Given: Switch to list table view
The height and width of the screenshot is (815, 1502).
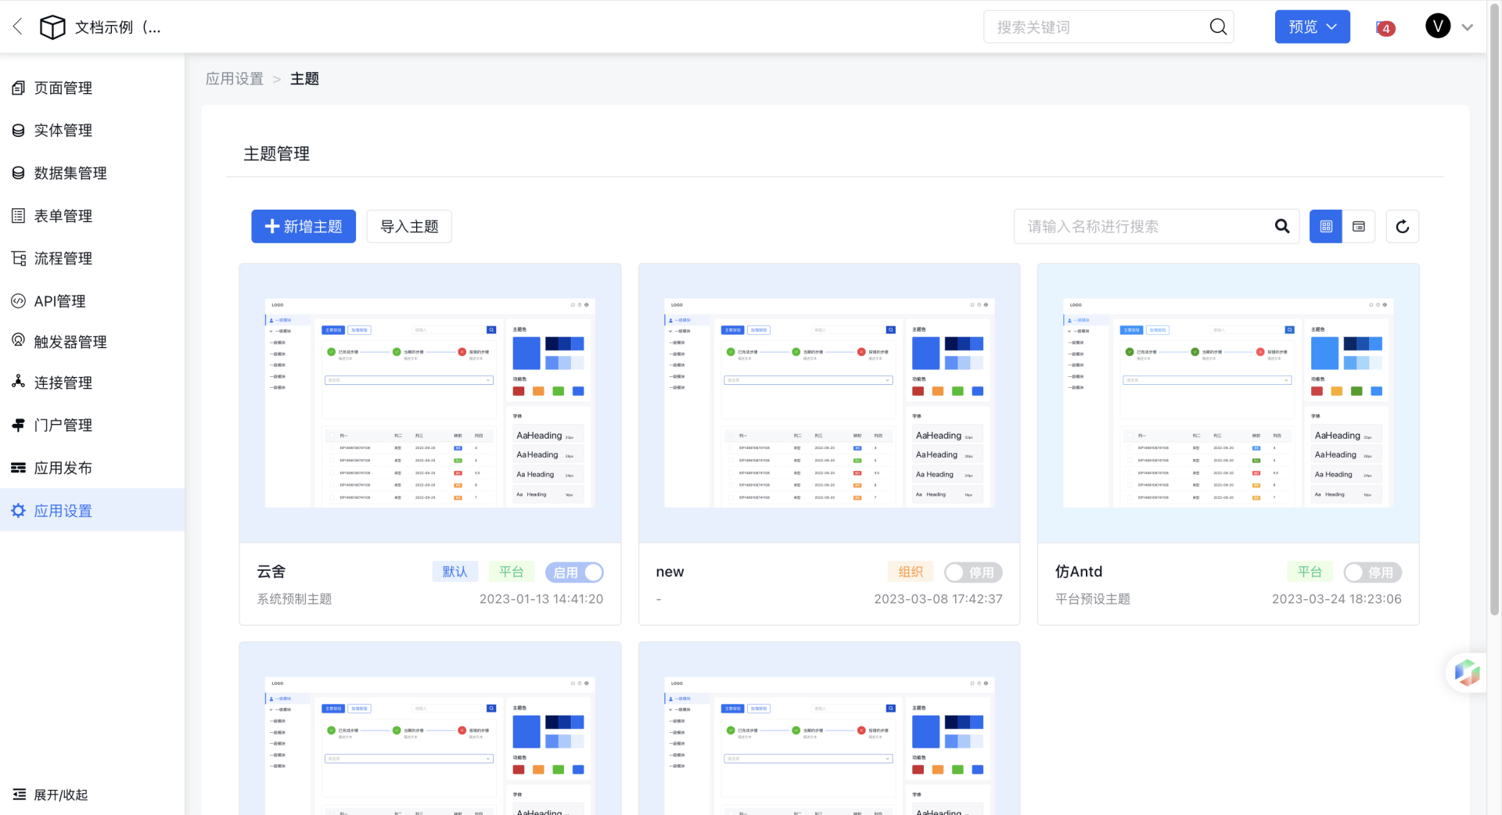Looking at the screenshot, I should point(1359,227).
